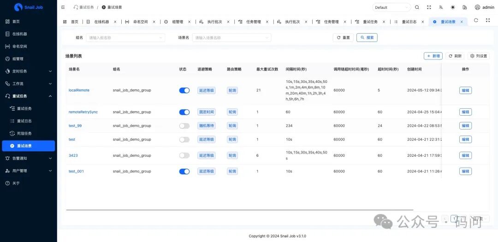Enable the test_99 status switch
The width and height of the screenshot is (498, 242).
[x=184, y=126]
